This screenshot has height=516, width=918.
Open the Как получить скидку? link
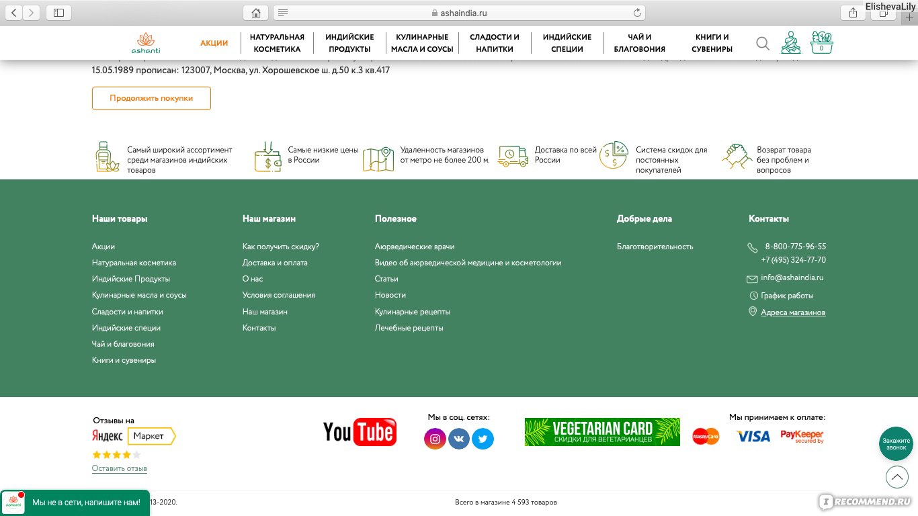coord(281,247)
